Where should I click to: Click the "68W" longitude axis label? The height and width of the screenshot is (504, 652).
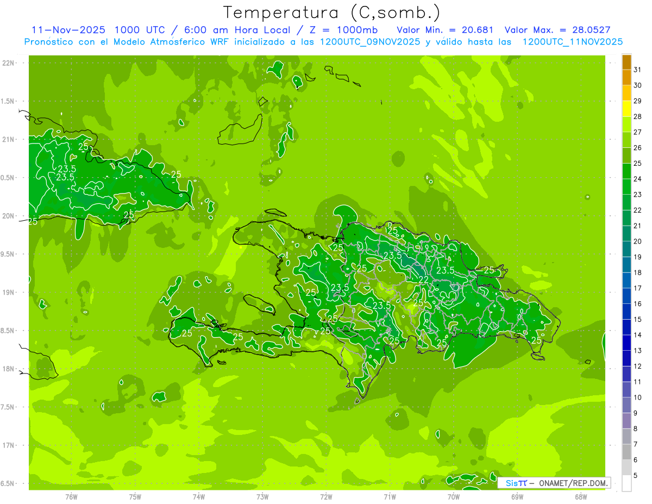coord(581,497)
